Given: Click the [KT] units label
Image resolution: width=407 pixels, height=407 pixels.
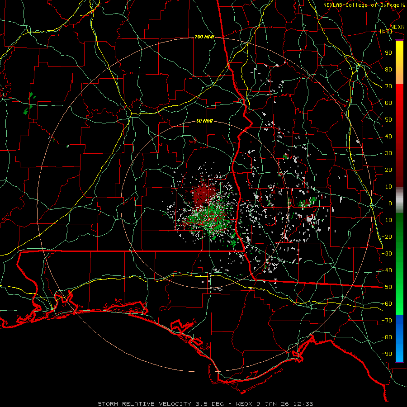Looking at the screenshot, I should [x=386, y=31].
